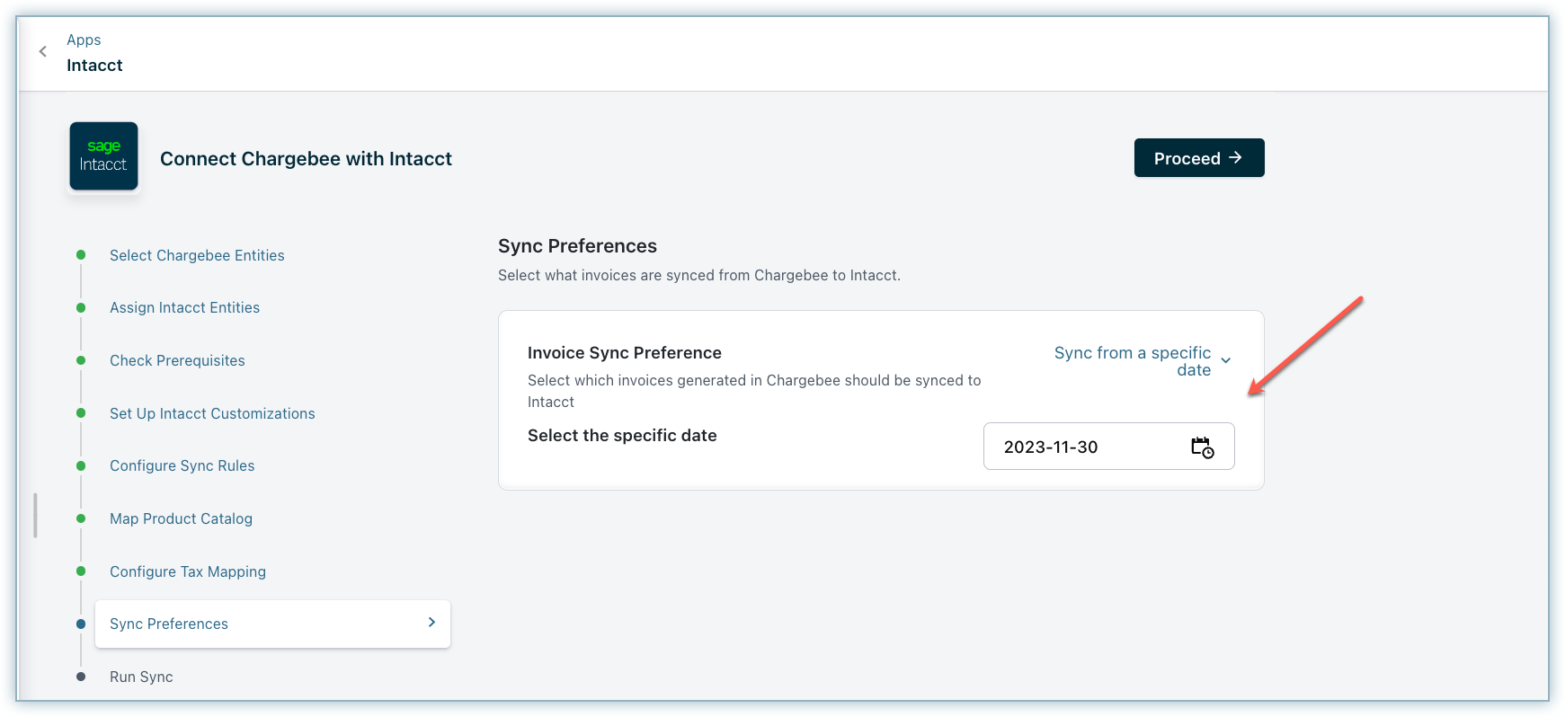Click the Apps breadcrumb link
Screen dimensions: 1565x717
tap(84, 40)
